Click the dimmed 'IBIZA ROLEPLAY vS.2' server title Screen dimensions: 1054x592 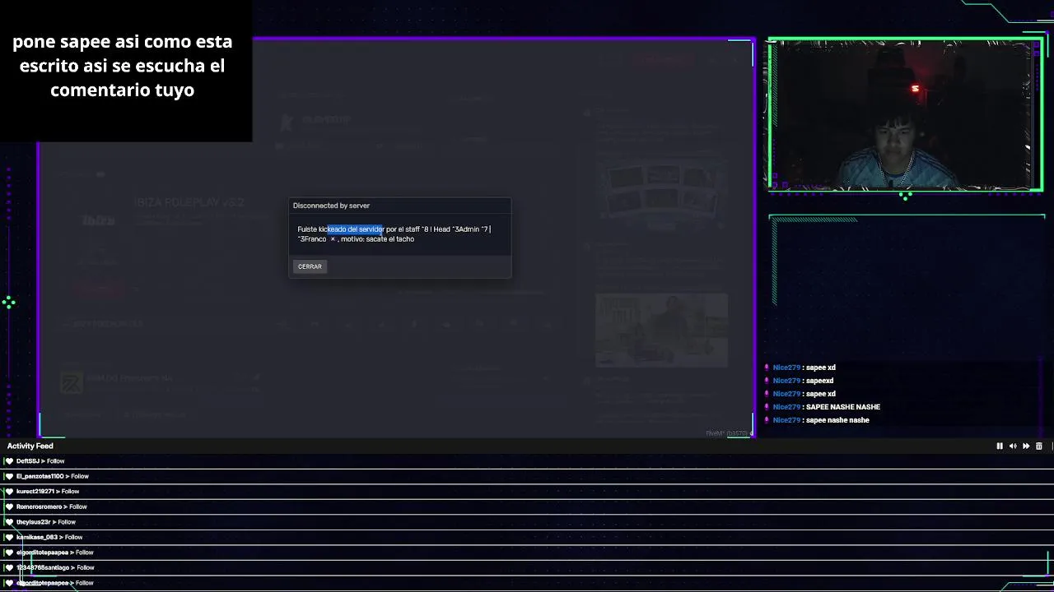click(189, 202)
